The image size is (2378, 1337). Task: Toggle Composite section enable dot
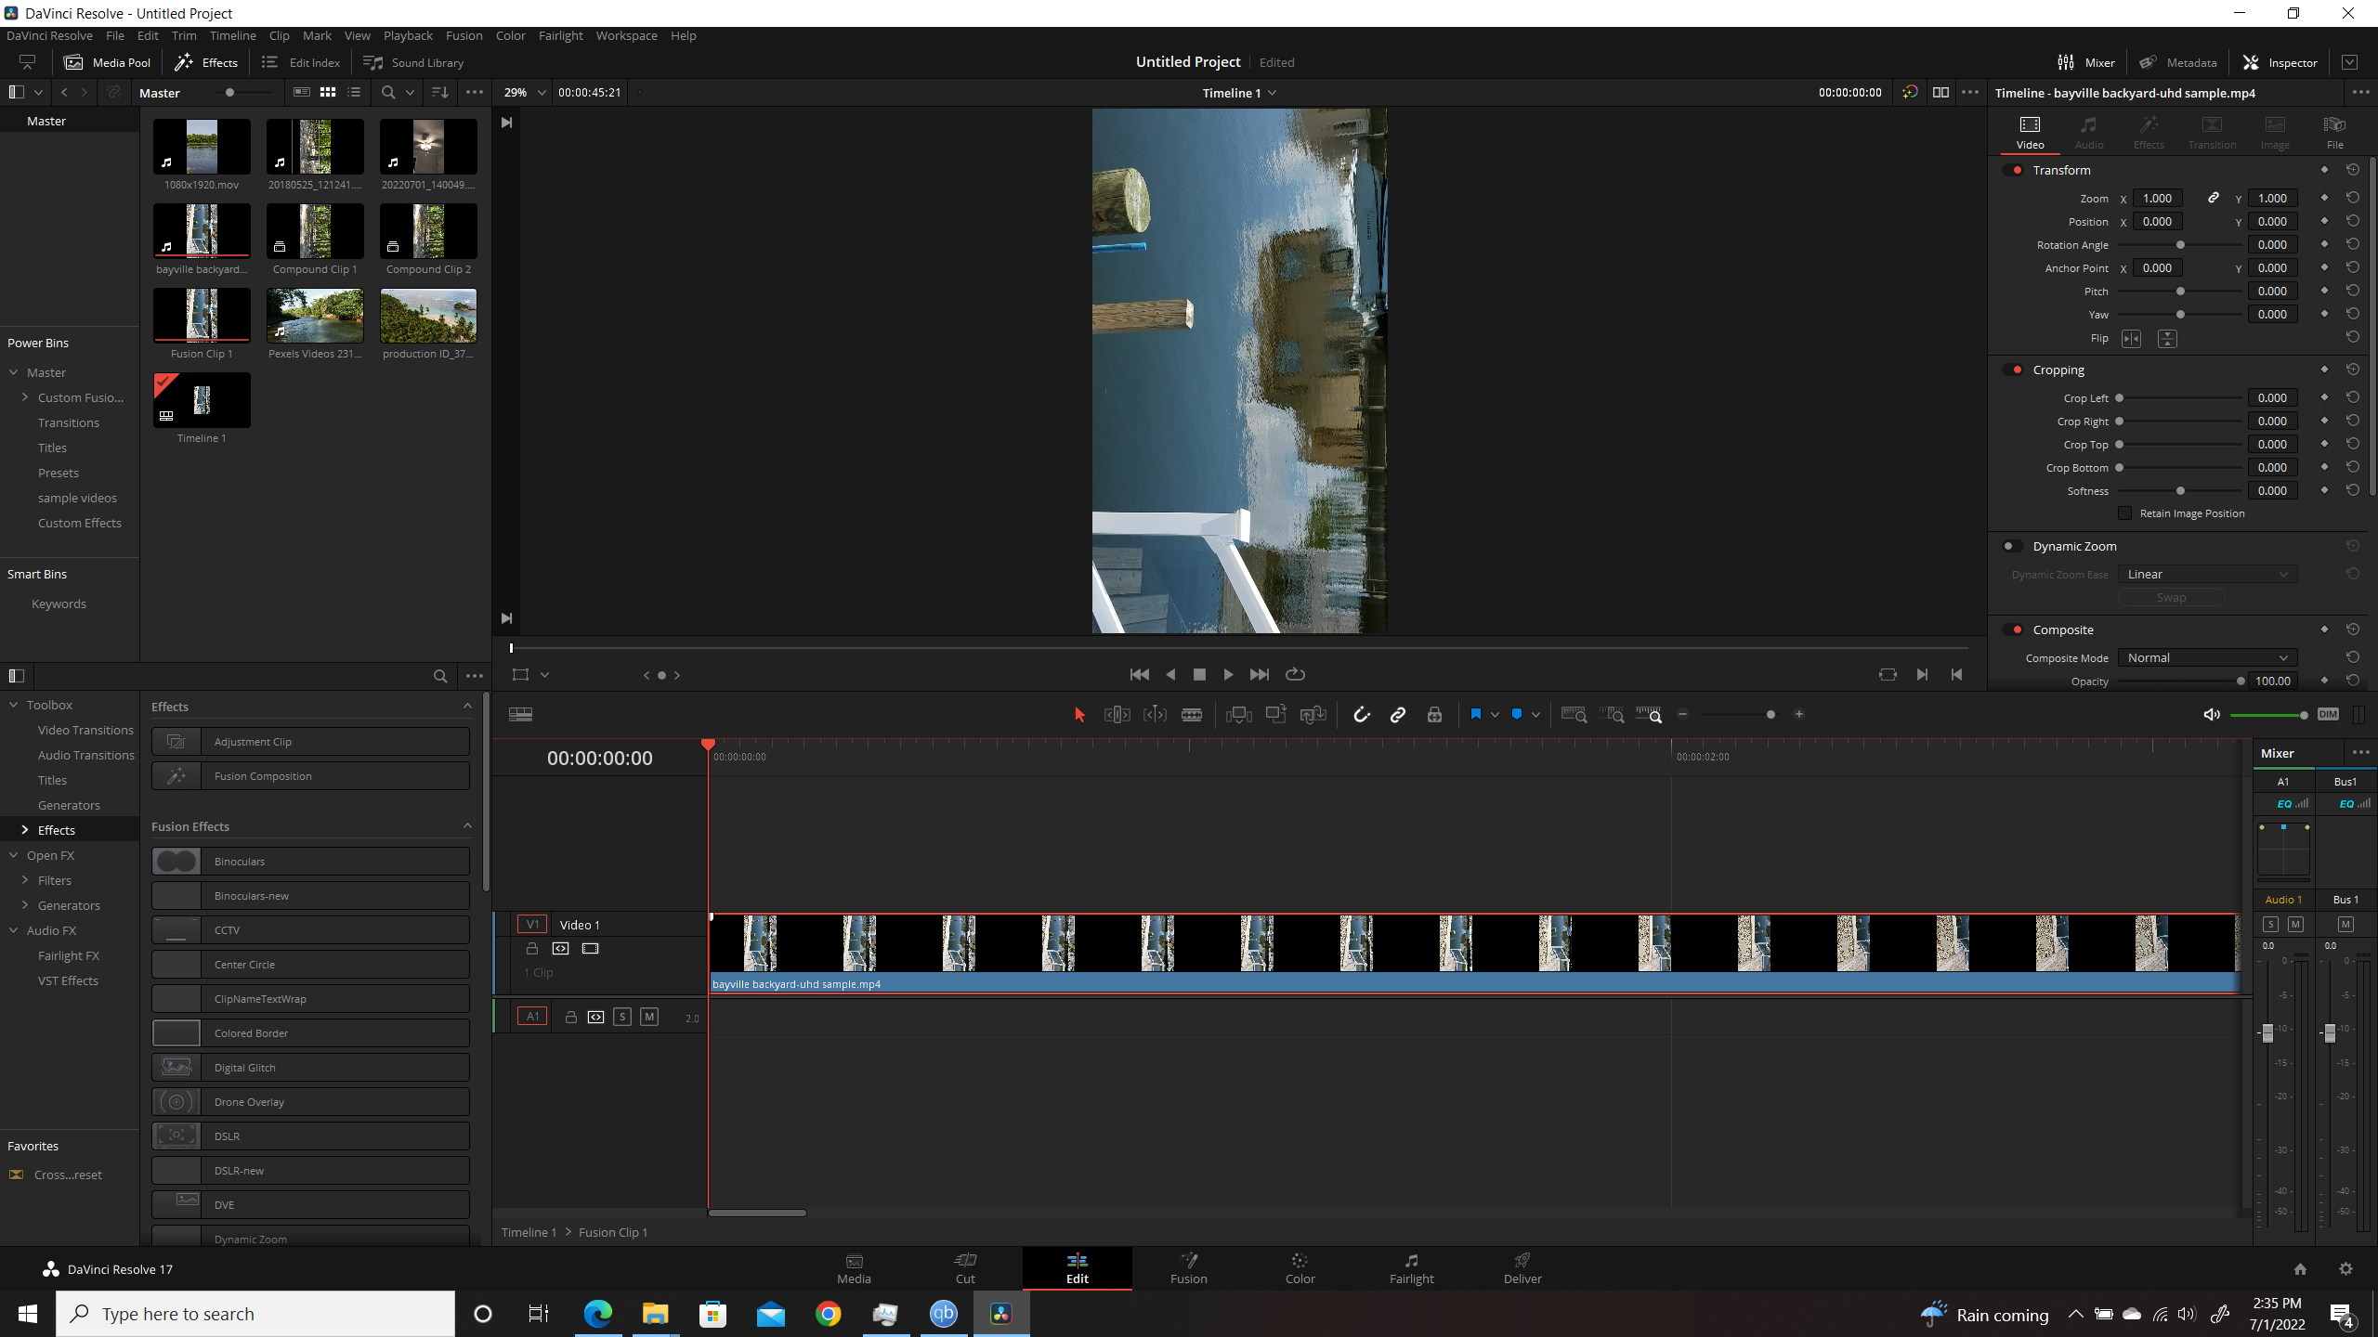2012,630
